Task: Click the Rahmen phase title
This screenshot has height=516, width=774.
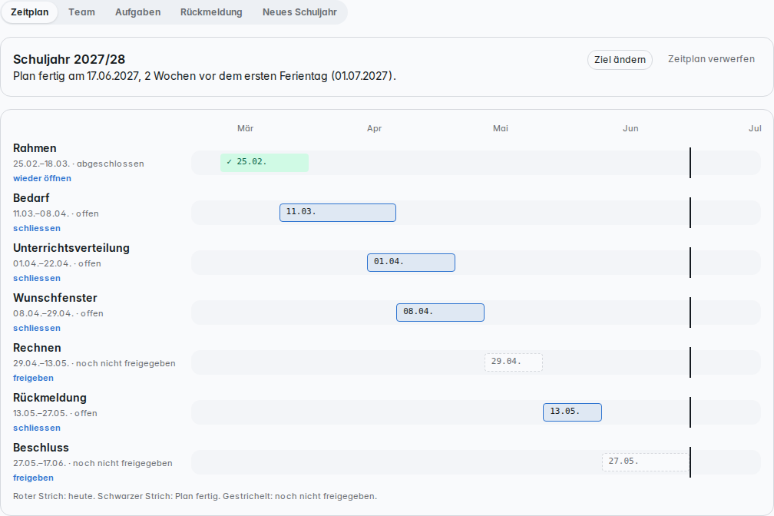Action: pyautogui.click(x=35, y=148)
